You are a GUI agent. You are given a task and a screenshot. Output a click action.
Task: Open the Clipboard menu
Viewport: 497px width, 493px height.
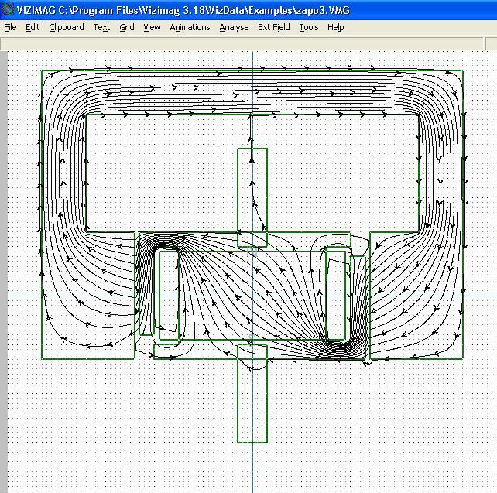[x=67, y=27]
